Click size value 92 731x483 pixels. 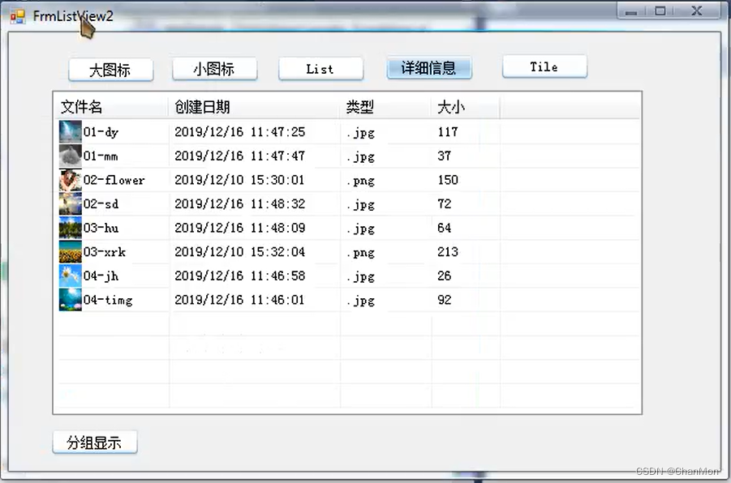pyautogui.click(x=445, y=300)
